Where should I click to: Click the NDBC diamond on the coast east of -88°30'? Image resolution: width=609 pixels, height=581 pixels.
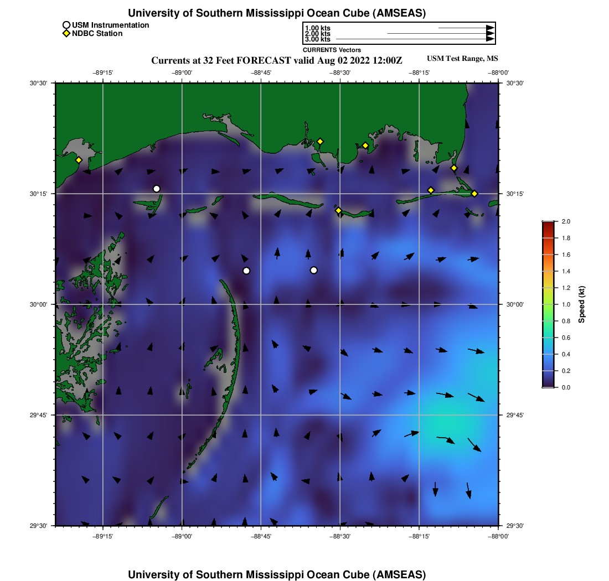coord(365,146)
